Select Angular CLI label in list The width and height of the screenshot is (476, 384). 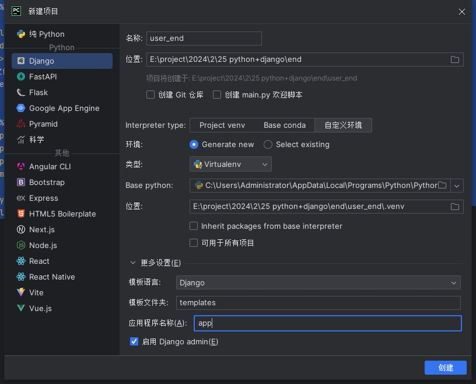tap(50, 166)
